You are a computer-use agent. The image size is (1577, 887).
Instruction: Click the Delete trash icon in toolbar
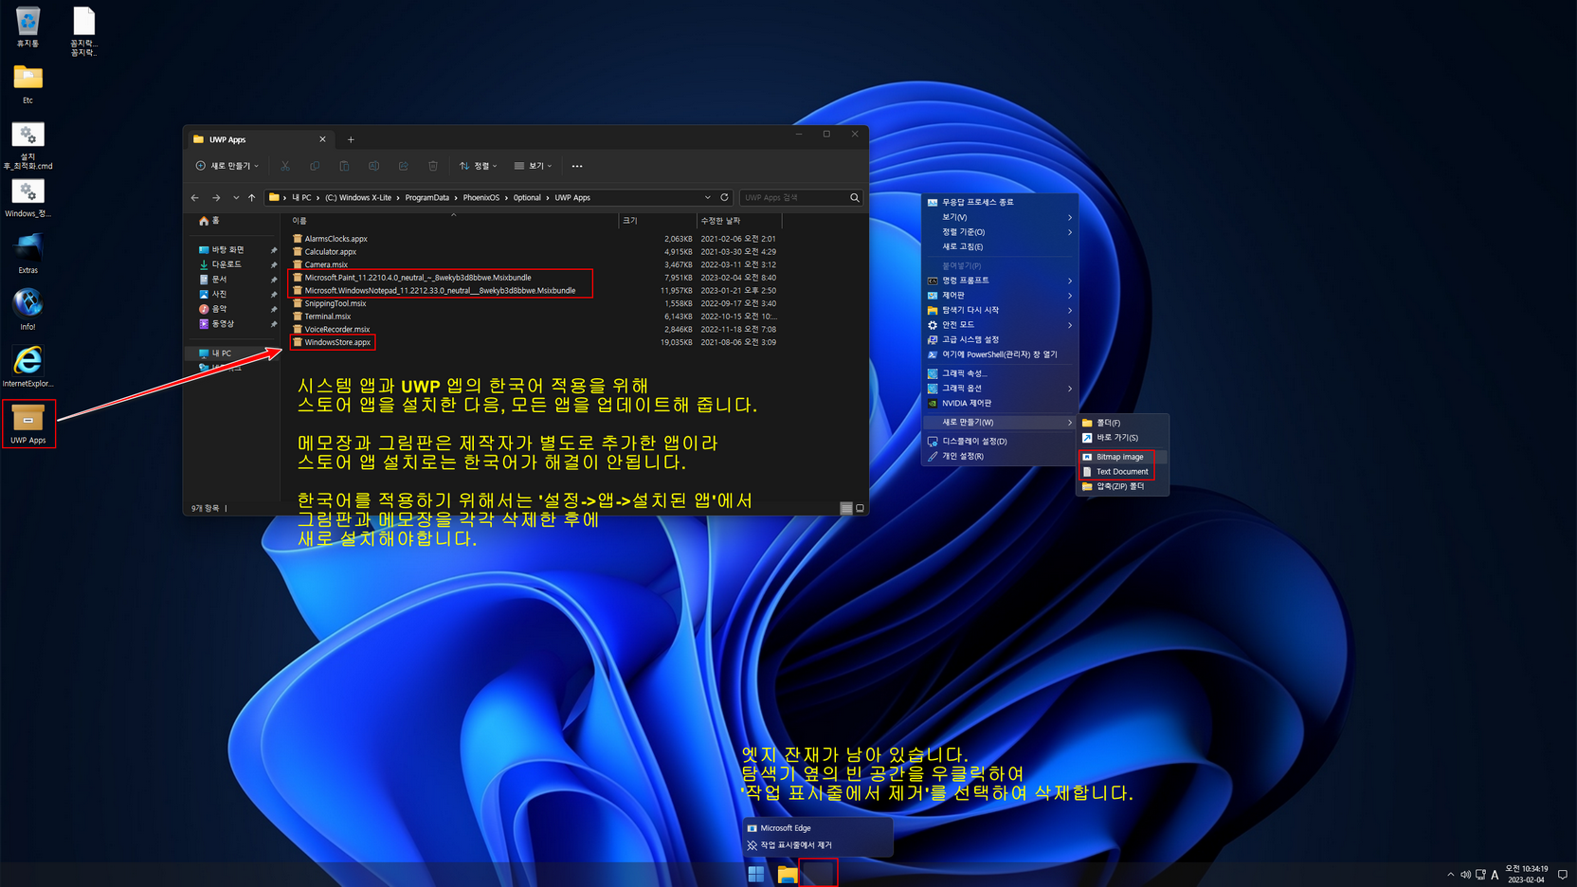(433, 166)
